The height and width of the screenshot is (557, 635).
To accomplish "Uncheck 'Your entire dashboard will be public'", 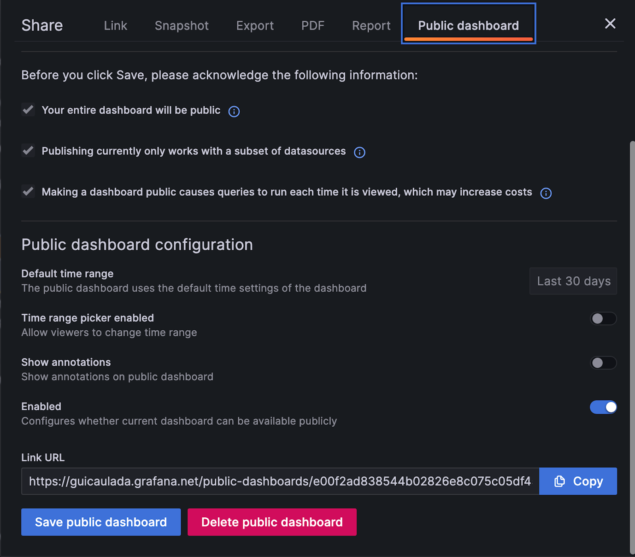I will click(28, 110).
